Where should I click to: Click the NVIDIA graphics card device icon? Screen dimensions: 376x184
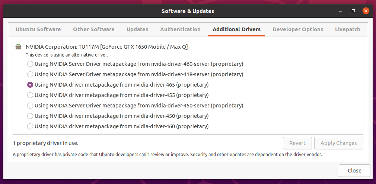coord(18,47)
